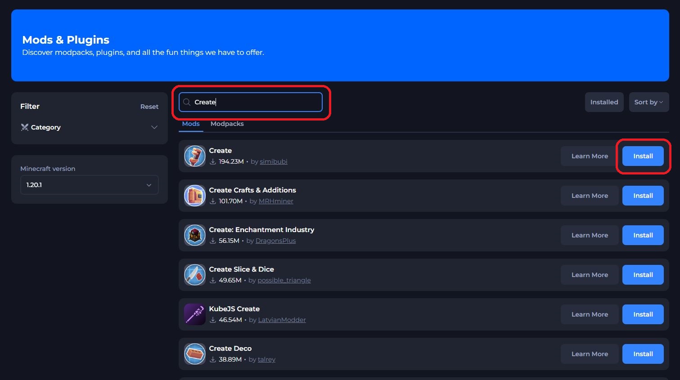Install Create Deco

643,354
